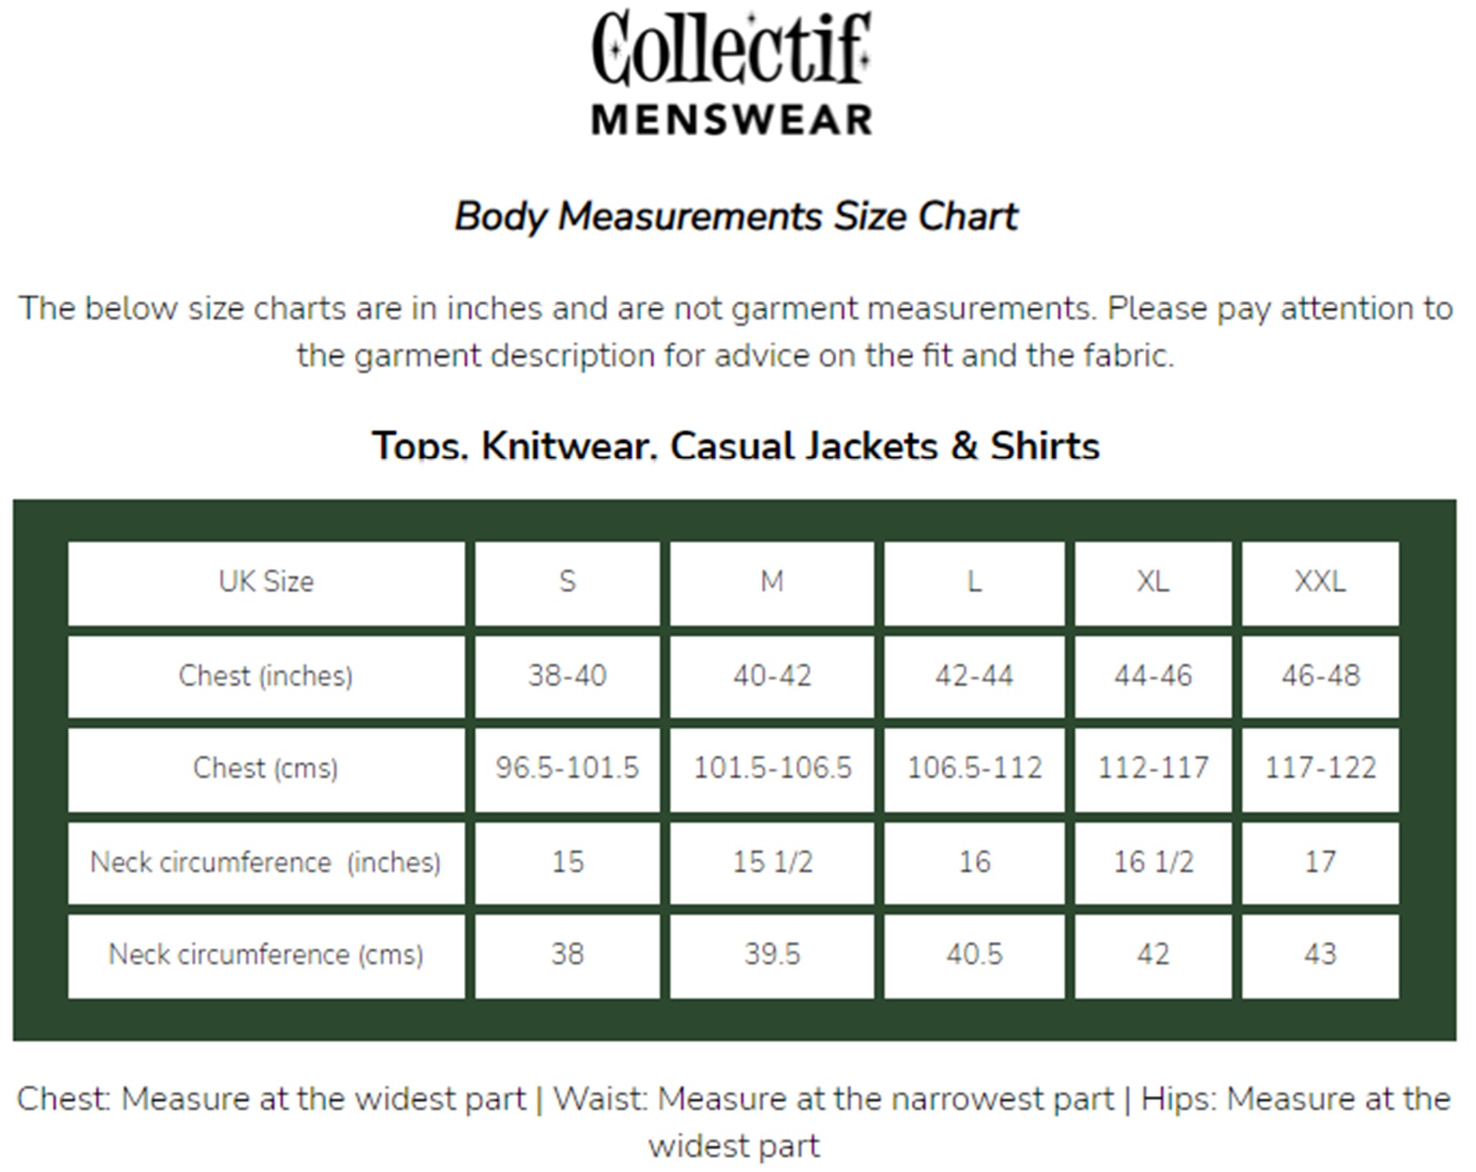Click the 15 1/2 neck inches cell
This screenshot has width=1476, height=1172.
(x=772, y=863)
